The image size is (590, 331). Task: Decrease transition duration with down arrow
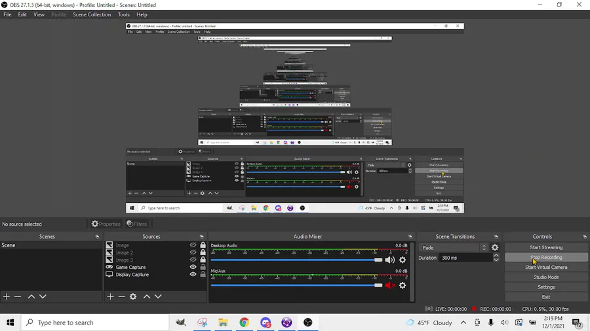click(x=496, y=260)
